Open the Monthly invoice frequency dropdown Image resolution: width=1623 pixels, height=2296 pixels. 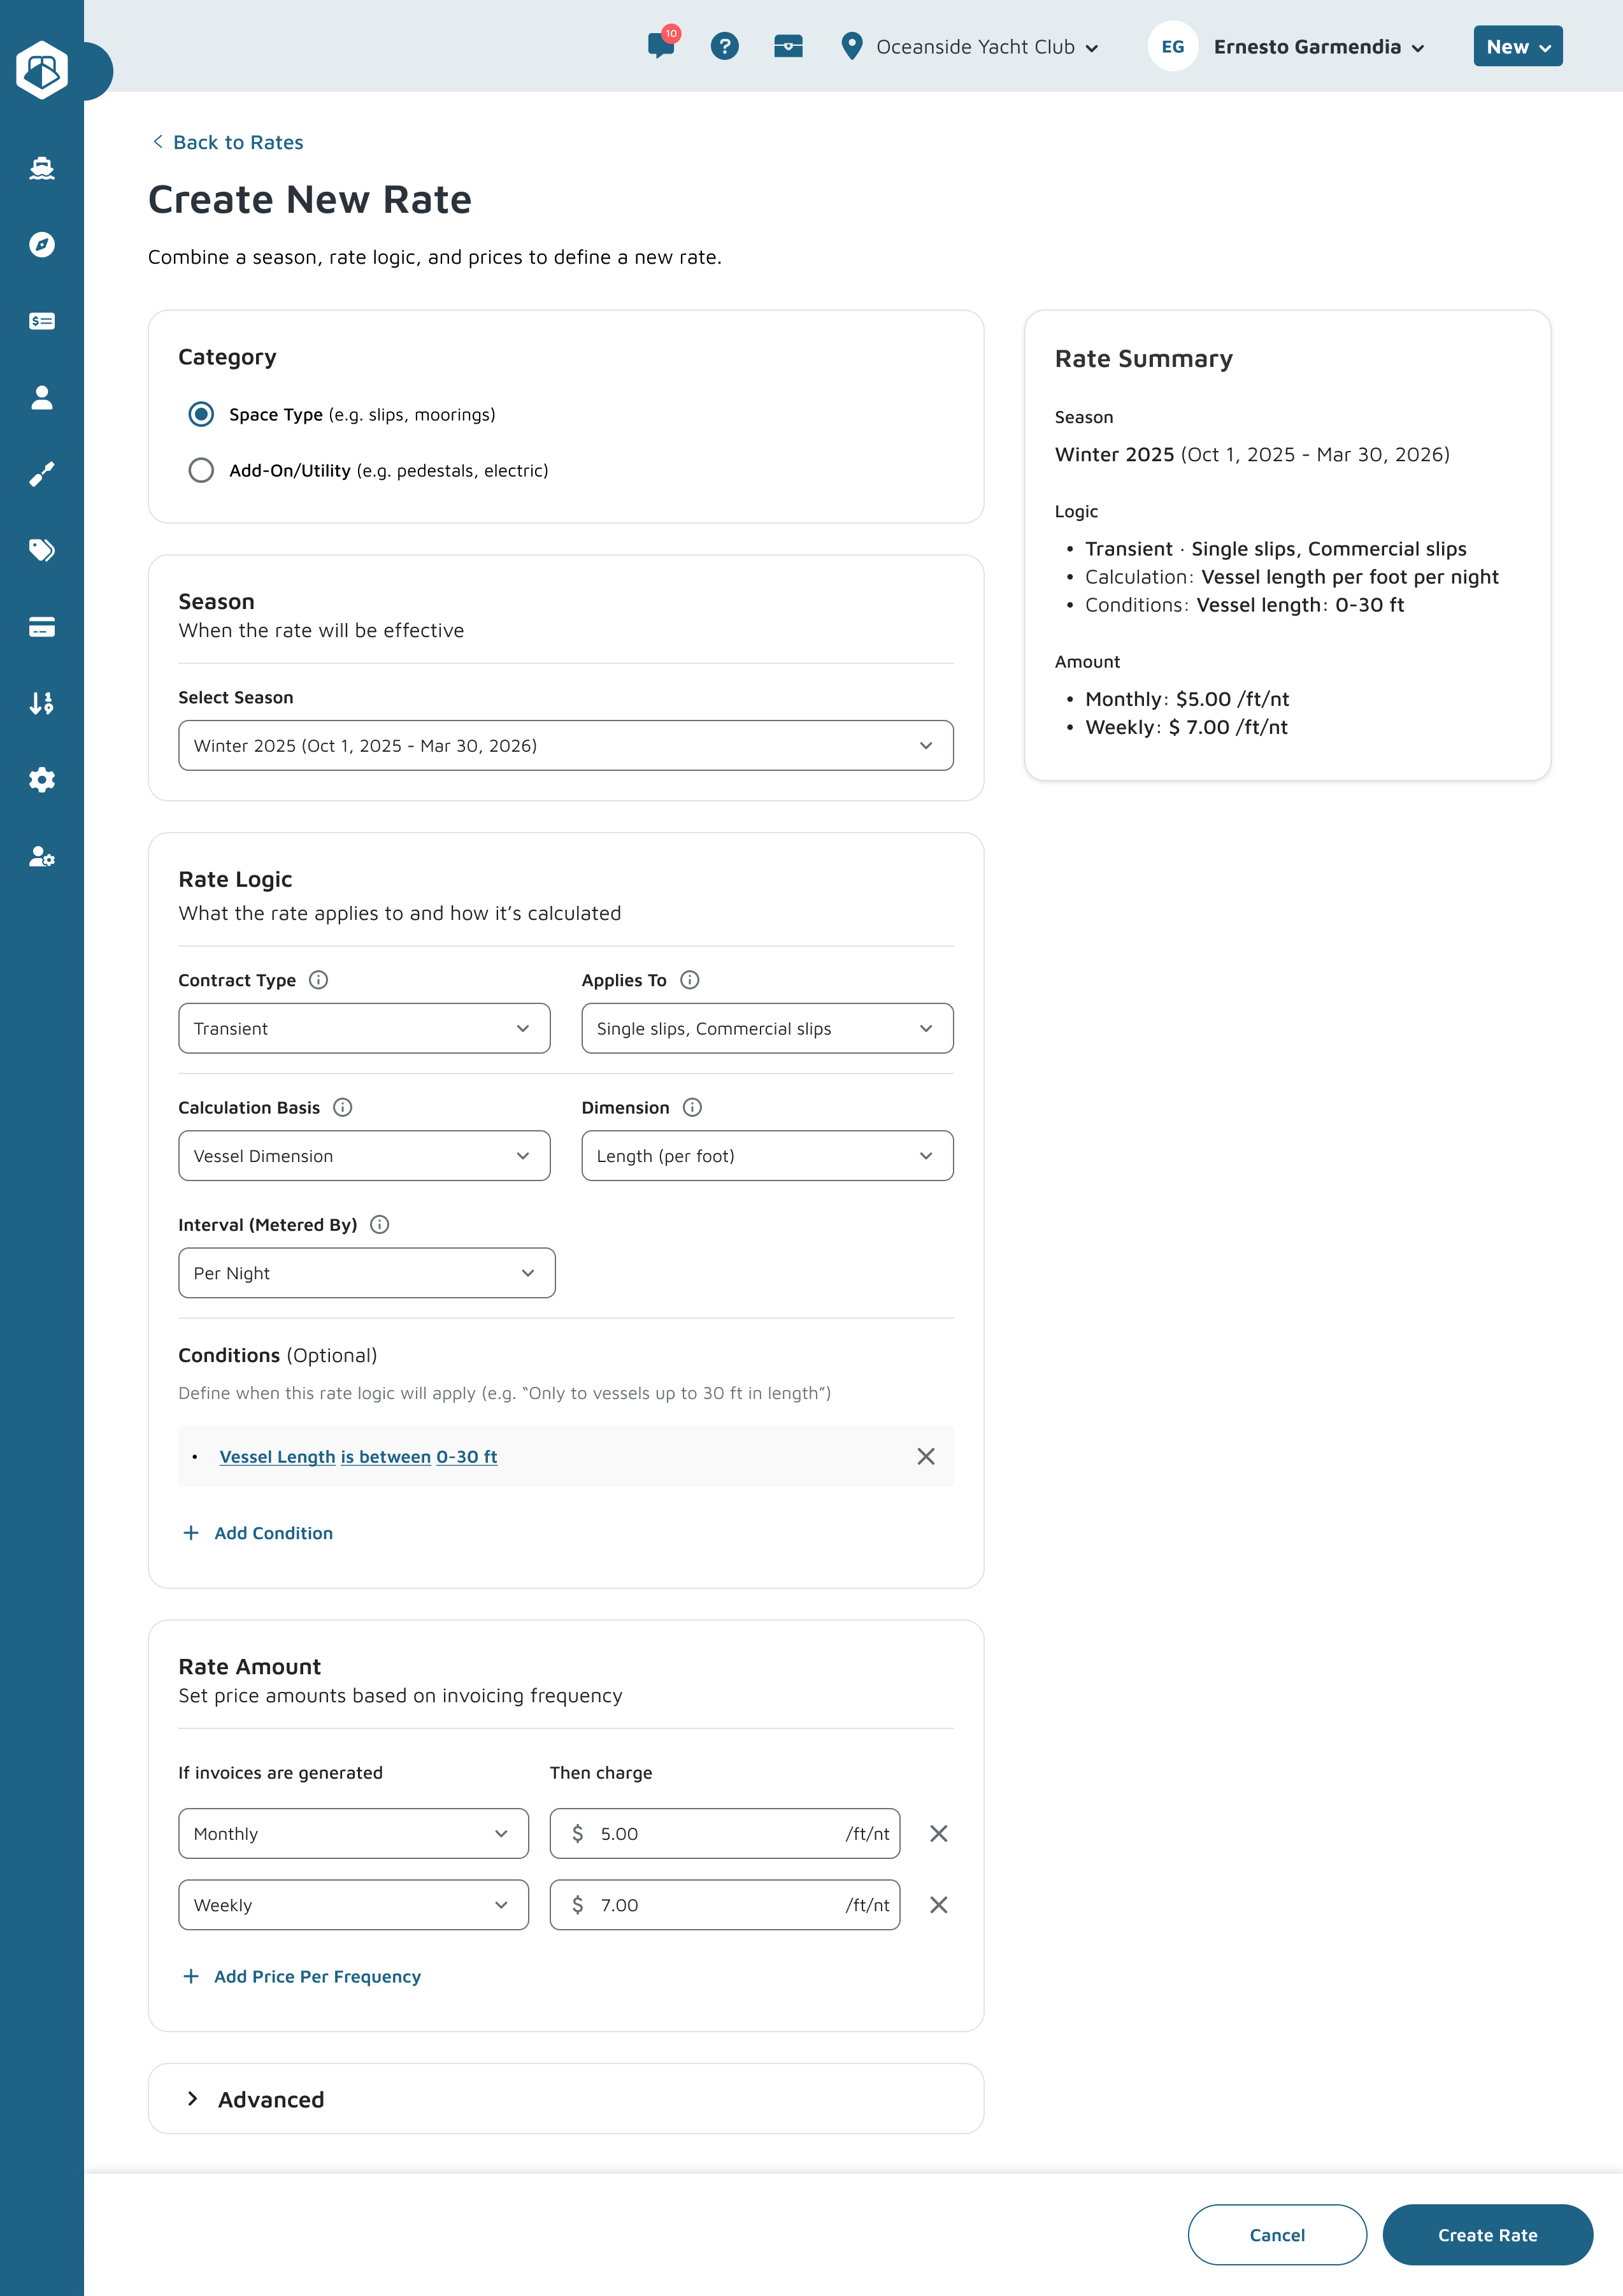pyautogui.click(x=353, y=1833)
